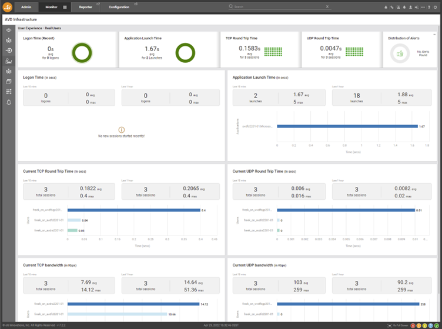The width and height of the screenshot is (442, 329).
Task: Open the Monitor hamburger menu icon
Action: coord(65,7)
